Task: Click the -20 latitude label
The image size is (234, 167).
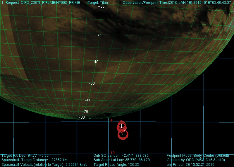Action: pos(101,6)
